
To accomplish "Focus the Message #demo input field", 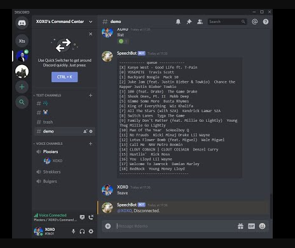I will pyautogui.click(x=175, y=226).
